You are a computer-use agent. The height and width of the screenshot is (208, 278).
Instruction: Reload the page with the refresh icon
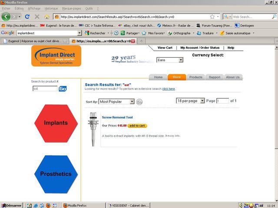(x=27, y=17)
